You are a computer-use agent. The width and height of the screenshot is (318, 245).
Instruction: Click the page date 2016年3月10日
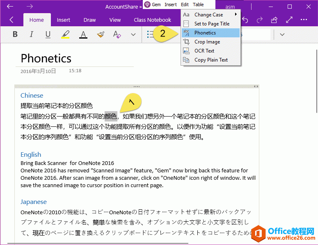click(x=38, y=71)
